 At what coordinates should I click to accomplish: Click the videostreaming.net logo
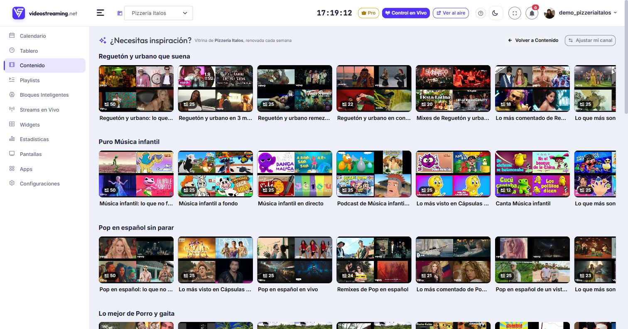point(44,13)
